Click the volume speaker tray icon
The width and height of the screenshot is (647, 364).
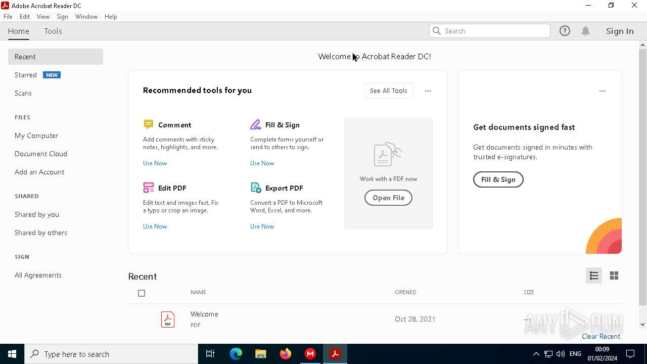pos(561,354)
